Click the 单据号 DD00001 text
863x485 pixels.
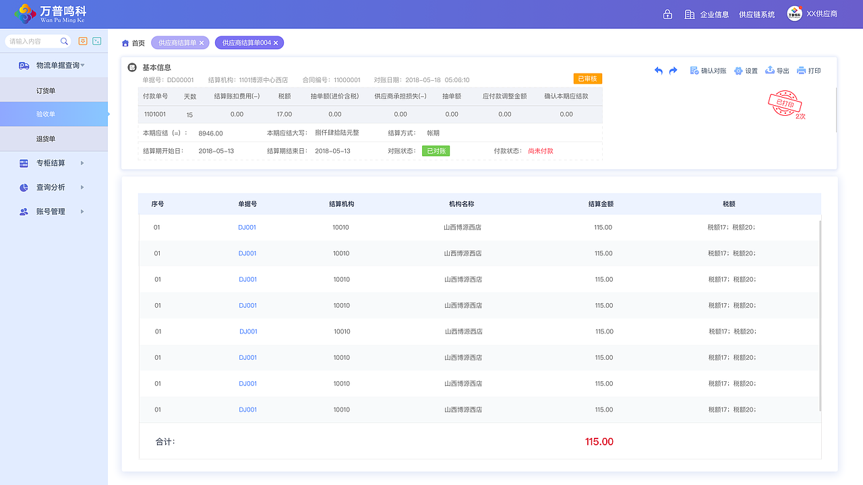168,79
